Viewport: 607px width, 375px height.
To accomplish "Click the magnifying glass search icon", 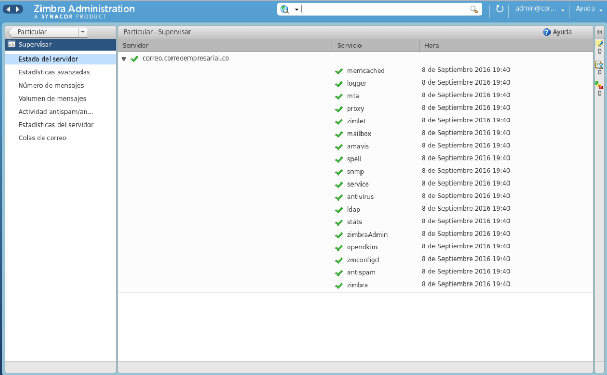I will tap(474, 9).
